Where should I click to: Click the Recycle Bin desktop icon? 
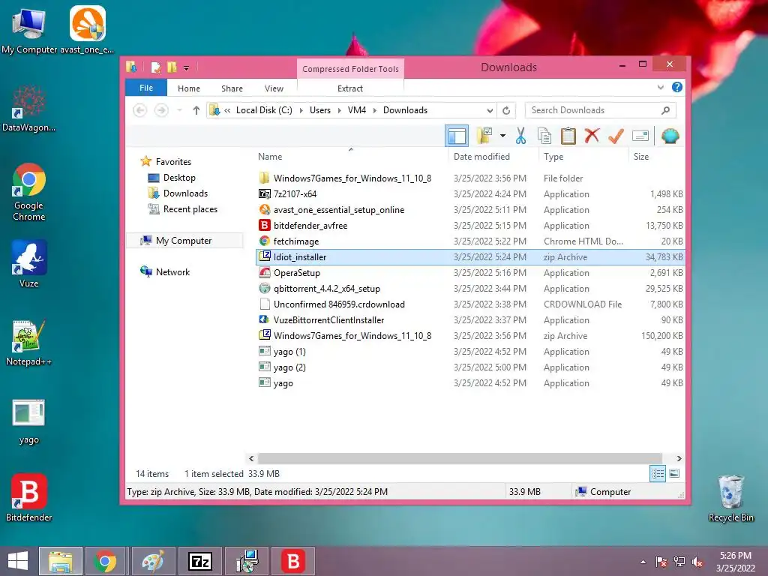click(730, 498)
